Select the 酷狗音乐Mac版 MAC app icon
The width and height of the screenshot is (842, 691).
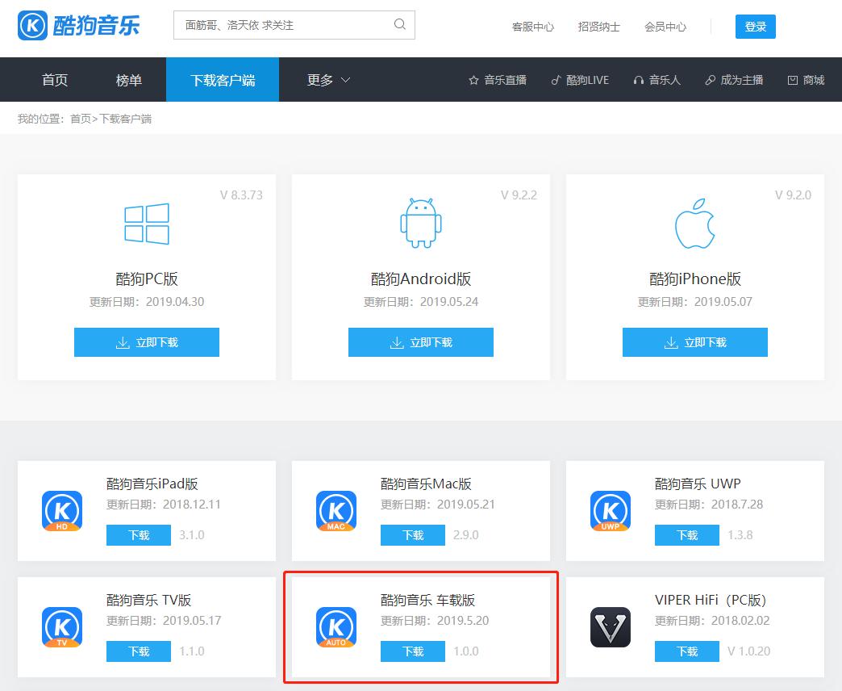click(x=336, y=511)
